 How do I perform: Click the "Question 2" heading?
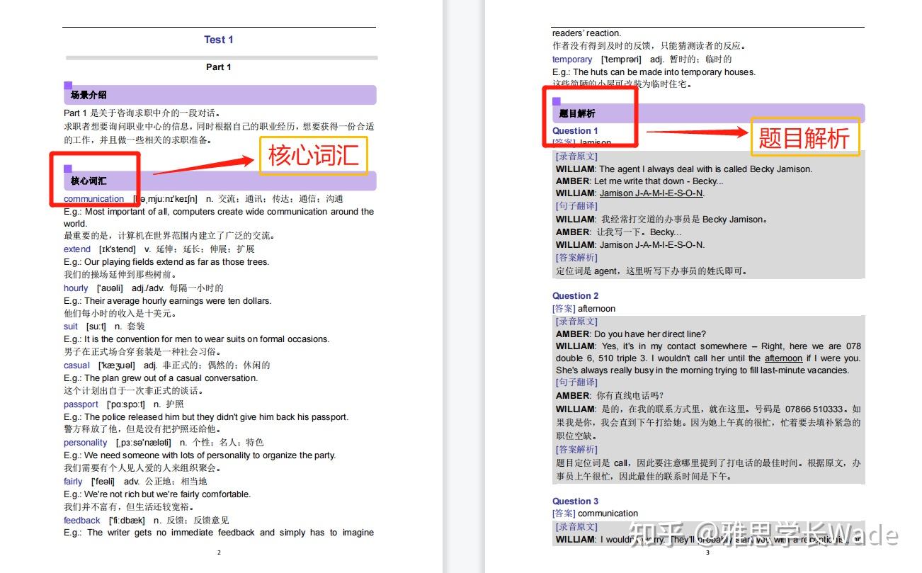(576, 296)
